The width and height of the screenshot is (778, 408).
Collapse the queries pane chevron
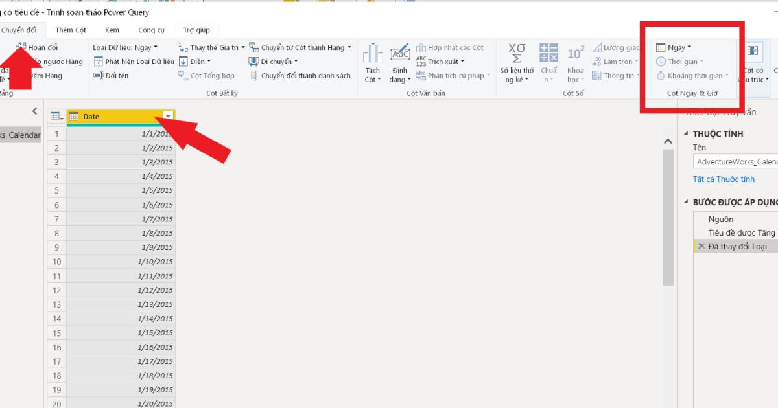tap(35, 111)
